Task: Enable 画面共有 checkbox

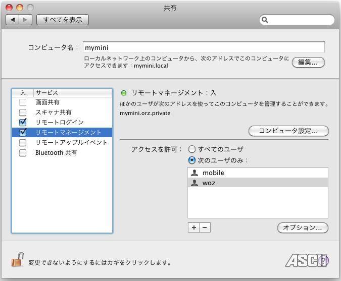Action: pos(23,102)
